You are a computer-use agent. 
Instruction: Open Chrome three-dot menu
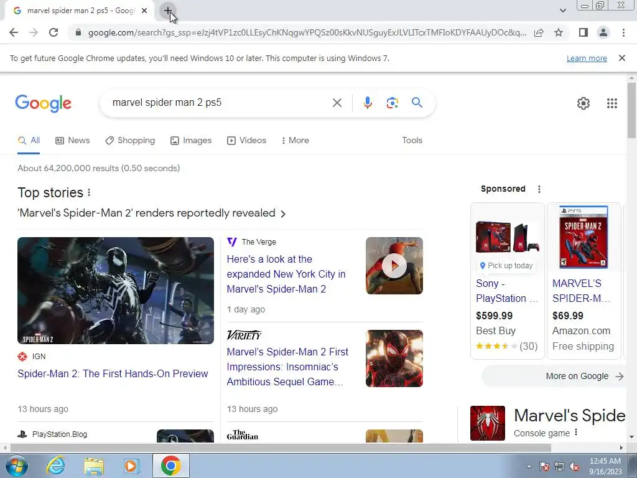click(x=623, y=32)
